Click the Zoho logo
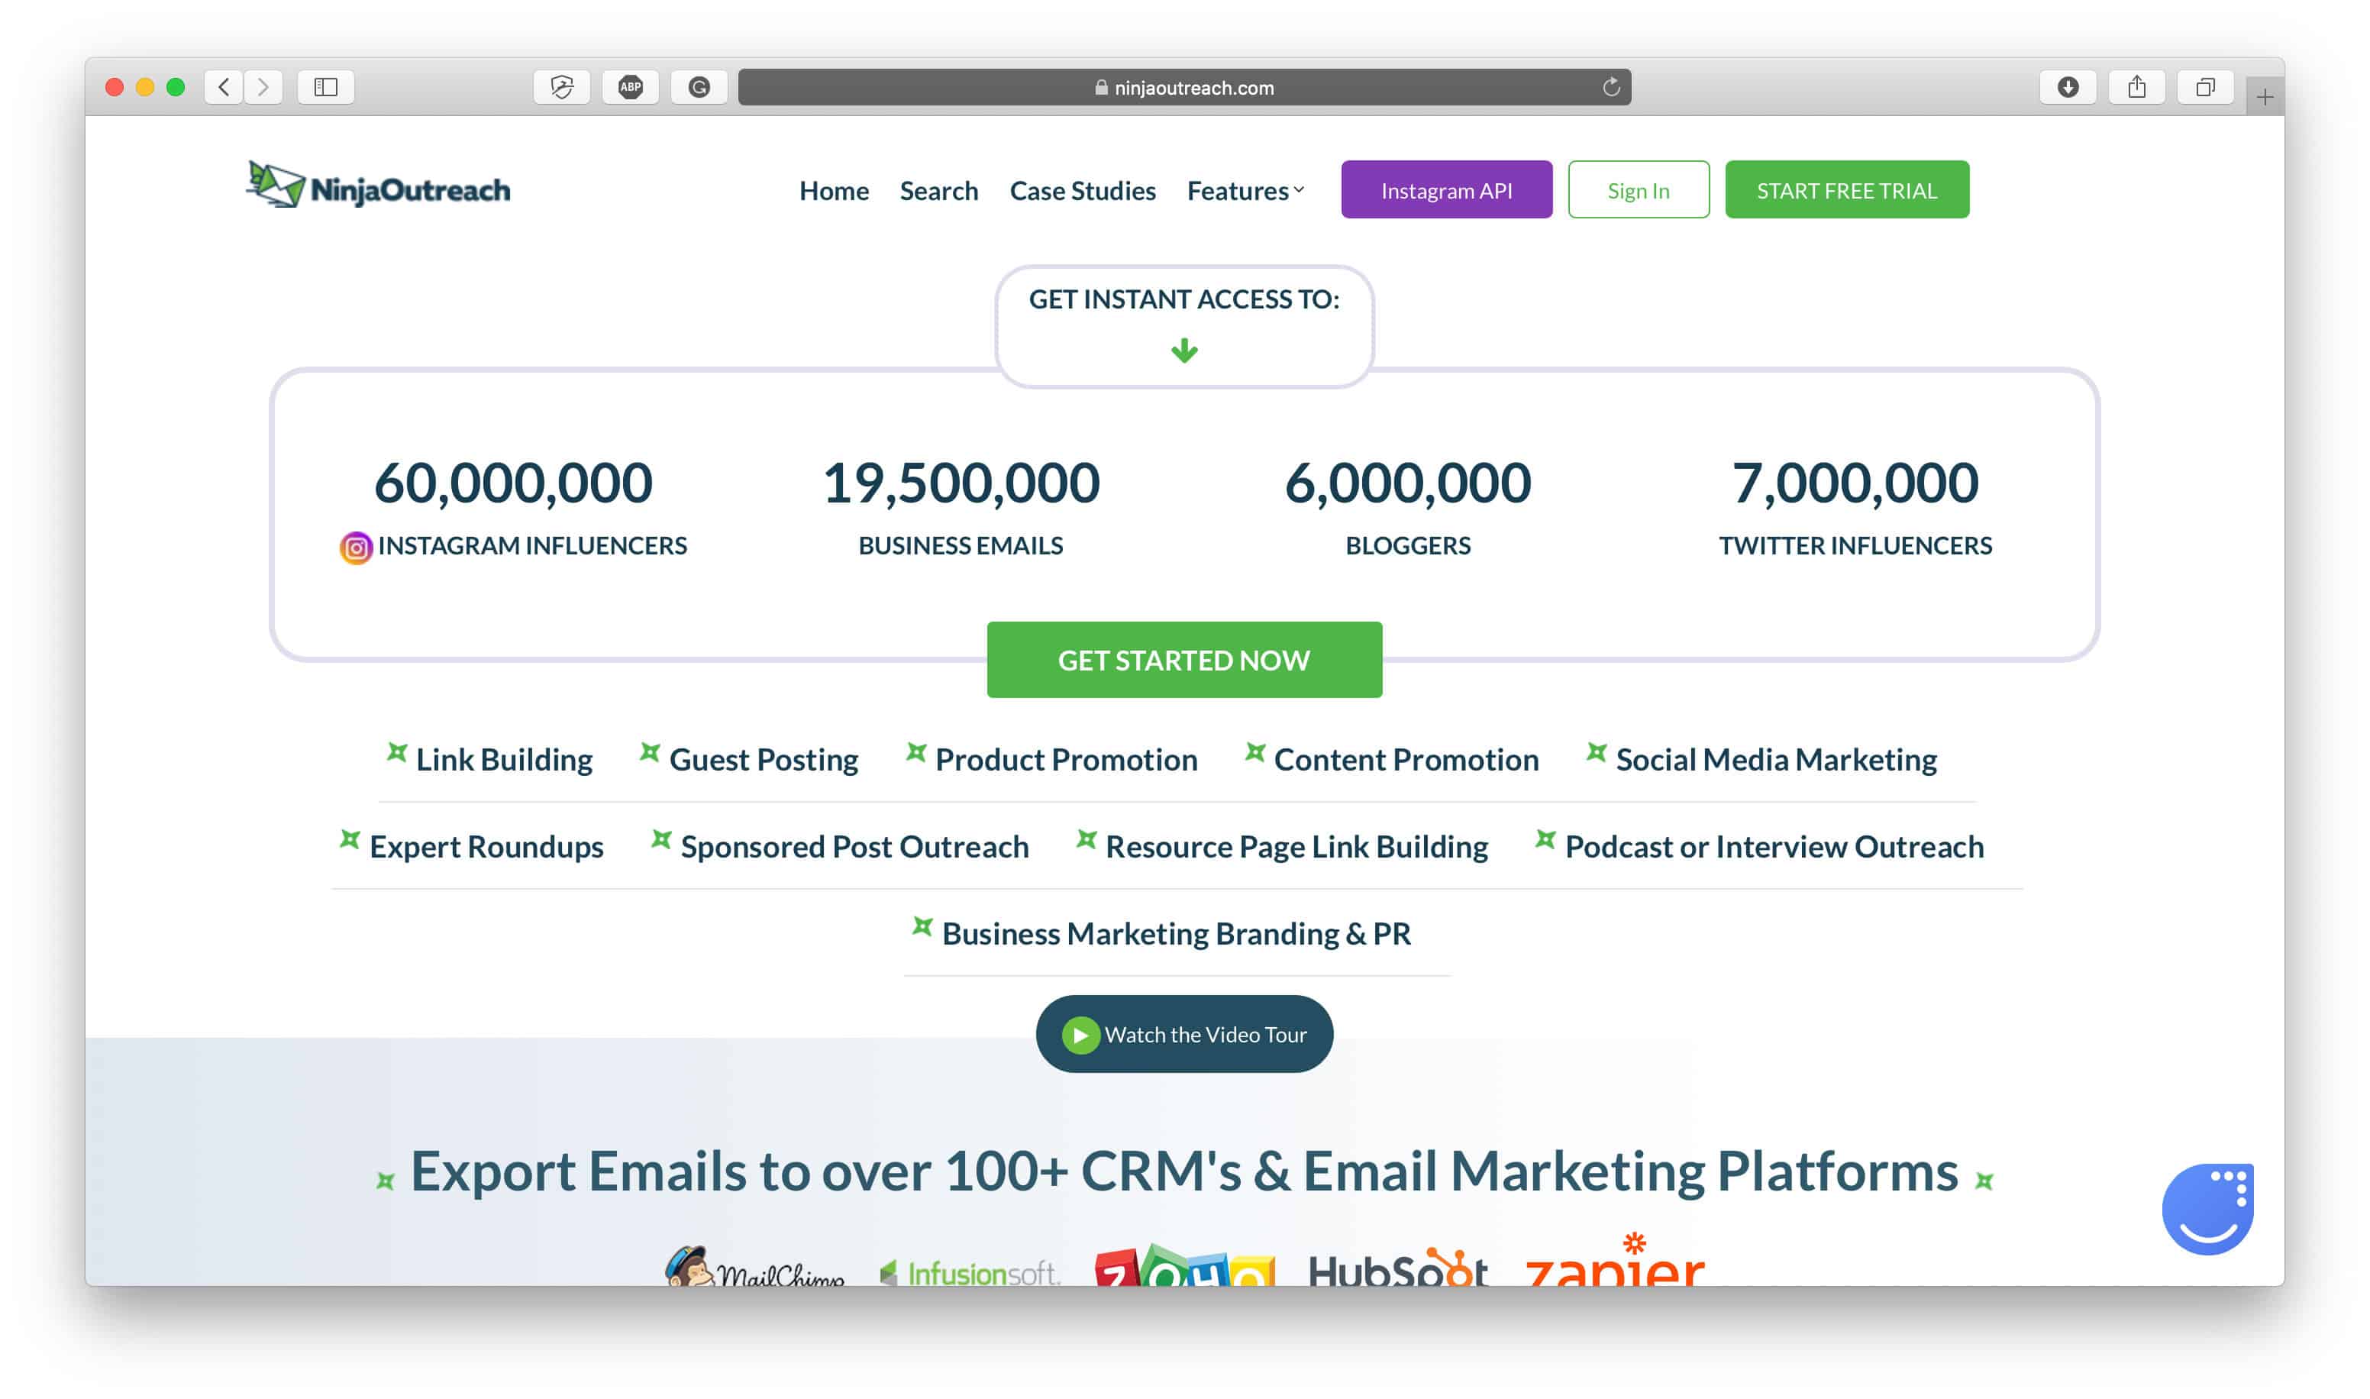 click(x=1184, y=1266)
